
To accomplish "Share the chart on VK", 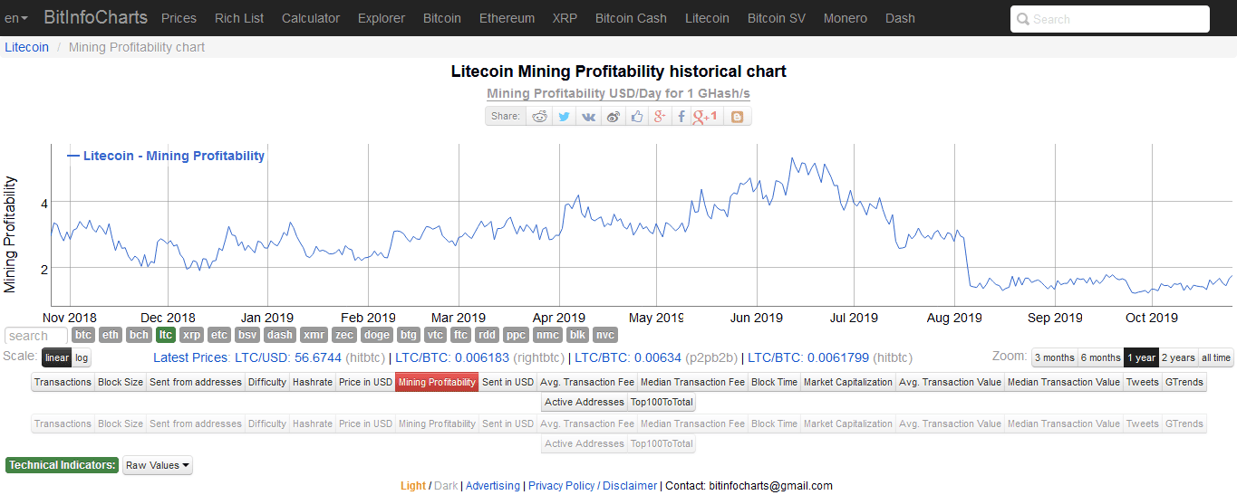I will click(588, 116).
